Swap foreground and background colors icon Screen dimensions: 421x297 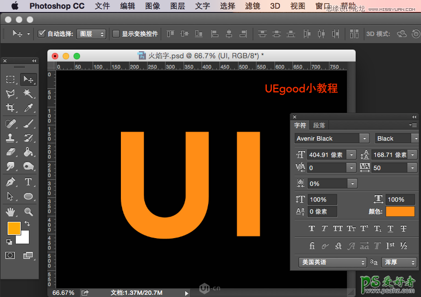coord(27,224)
